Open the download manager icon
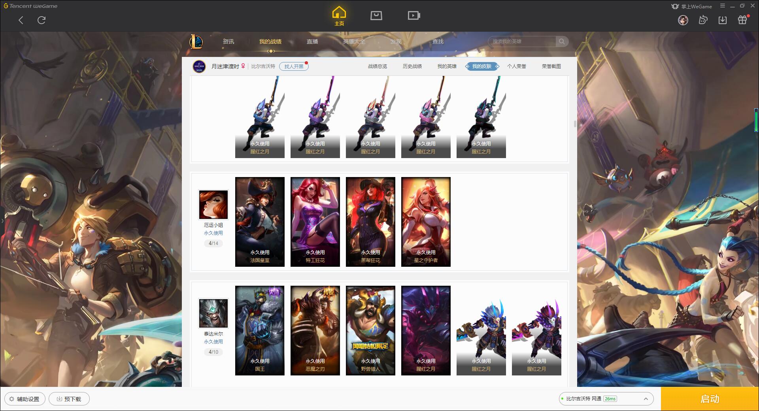Image resolution: width=759 pixels, height=411 pixels. pyautogui.click(x=723, y=20)
